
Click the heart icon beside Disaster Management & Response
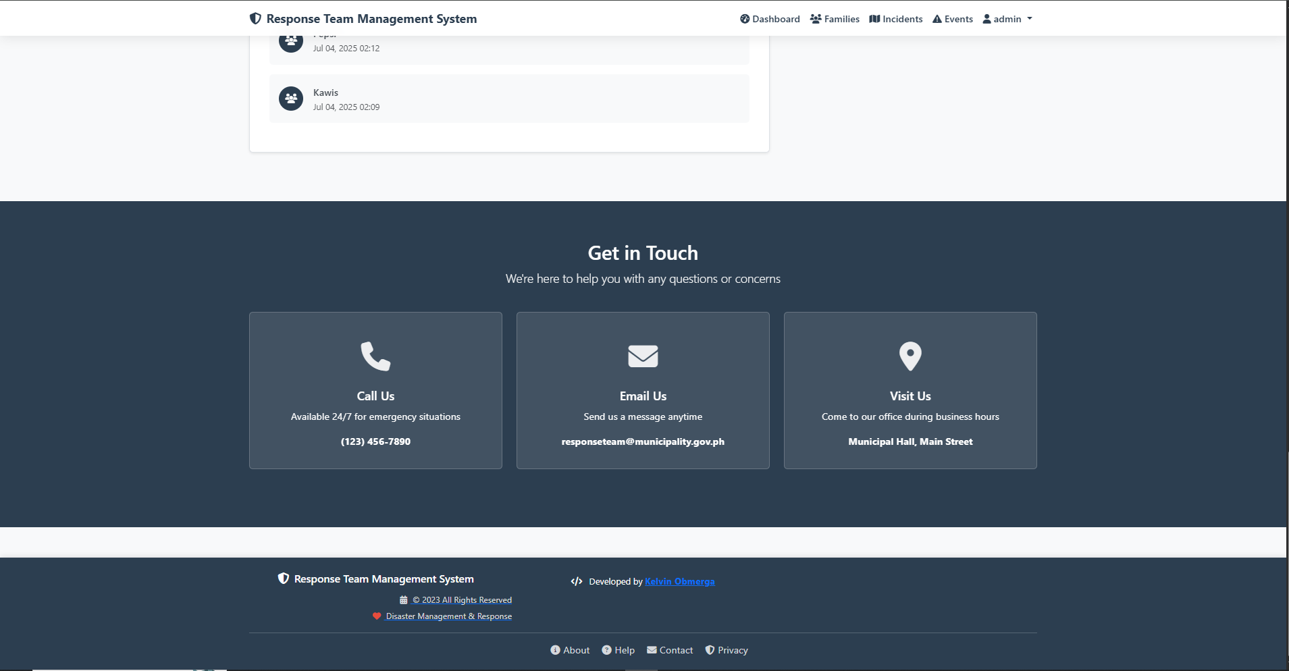click(376, 616)
